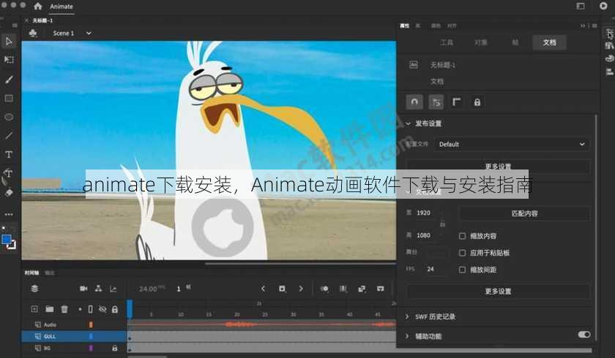The height and width of the screenshot is (358, 615).
Task: Expand the SWF 历史记录 section
Action: (x=407, y=316)
